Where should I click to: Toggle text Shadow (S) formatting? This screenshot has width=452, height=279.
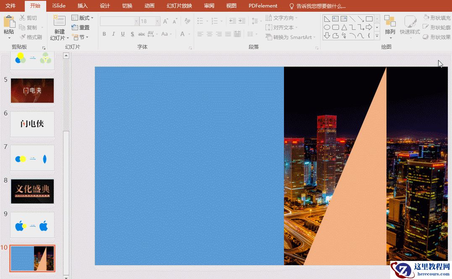(132, 34)
